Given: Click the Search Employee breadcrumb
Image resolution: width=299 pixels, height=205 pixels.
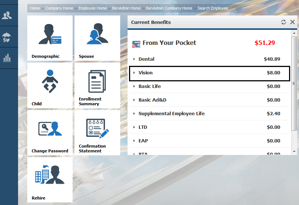Looking at the screenshot, I should click(213, 8).
